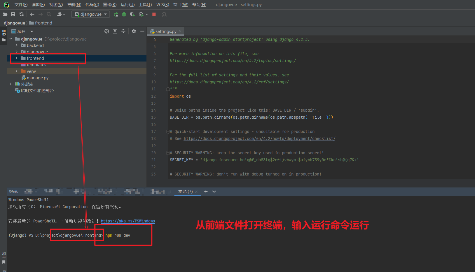Toggle the fold marker on line 20

coord(168,153)
